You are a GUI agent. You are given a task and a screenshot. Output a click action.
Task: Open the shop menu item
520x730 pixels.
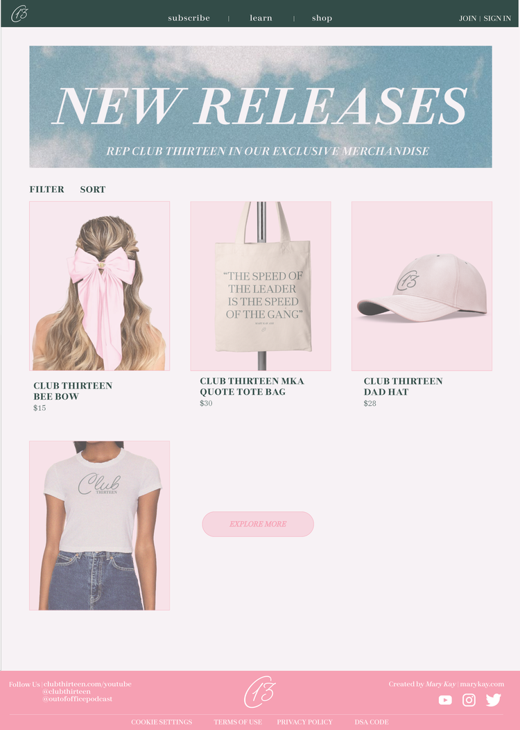[x=322, y=18]
